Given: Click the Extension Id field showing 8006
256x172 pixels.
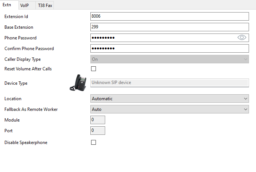Looking at the screenshot, I should point(170,16).
